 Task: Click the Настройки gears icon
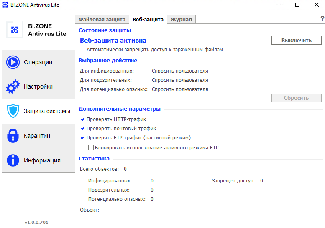pos(13,86)
